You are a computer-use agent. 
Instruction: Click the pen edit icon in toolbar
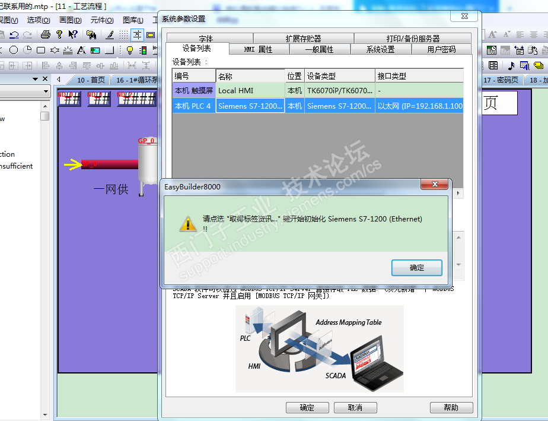tap(110, 34)
